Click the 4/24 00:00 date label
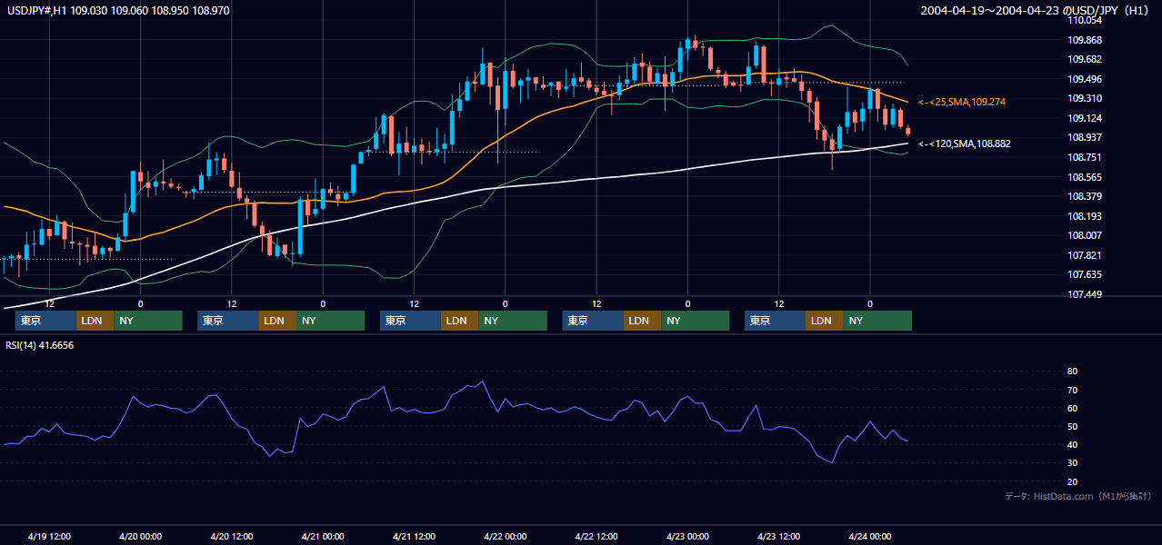 click(x=870, y=536)
